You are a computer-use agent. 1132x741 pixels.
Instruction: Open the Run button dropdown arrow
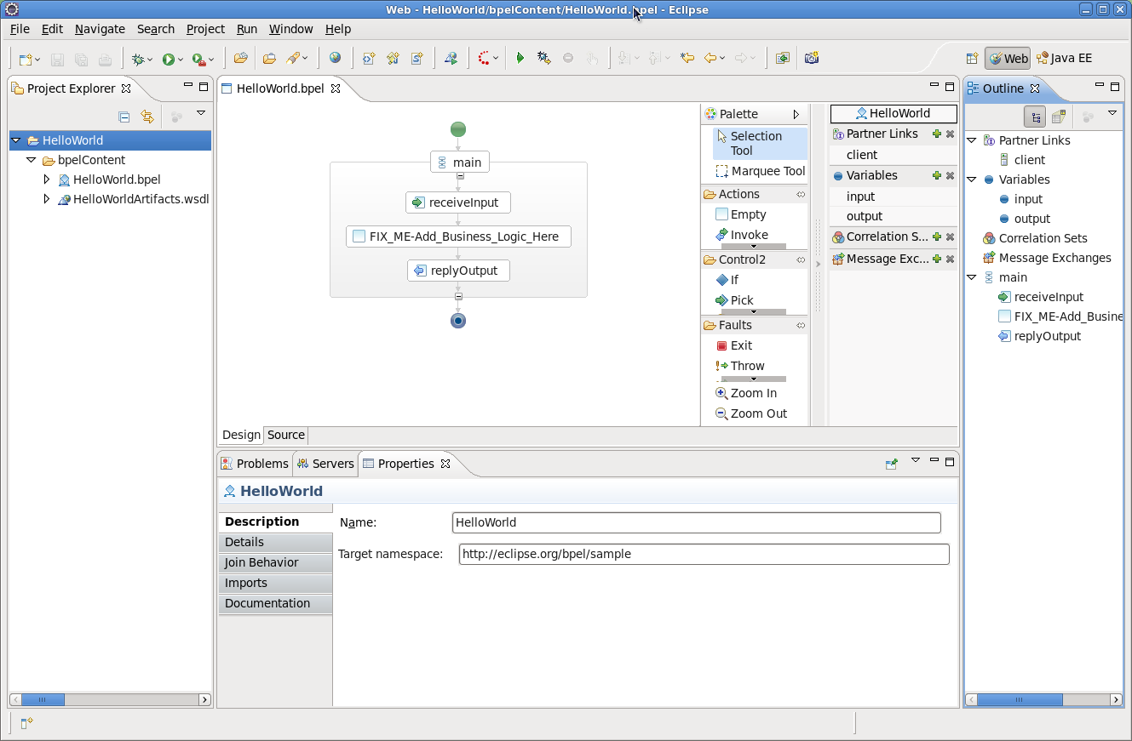[x=180, y=58]
